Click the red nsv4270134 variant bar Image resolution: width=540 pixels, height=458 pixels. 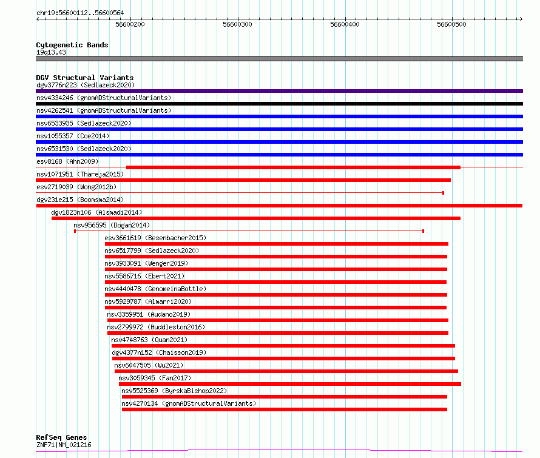tap(285, 409)
